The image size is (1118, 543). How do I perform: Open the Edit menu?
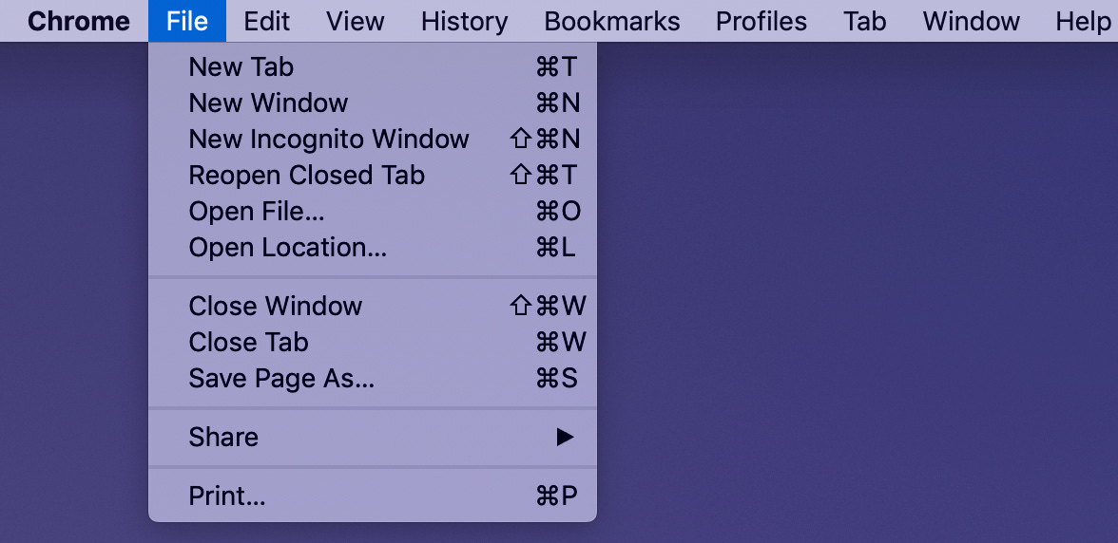point(266,21)
